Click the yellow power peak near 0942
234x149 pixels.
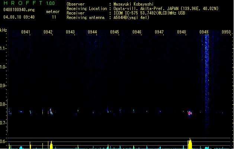(51, 145)
